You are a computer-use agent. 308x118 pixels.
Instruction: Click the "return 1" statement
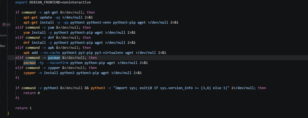coord(23,108)
